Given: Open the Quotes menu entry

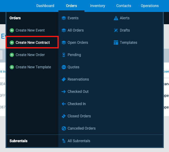Looking at the screenshot, I should [x=73, y=67].
